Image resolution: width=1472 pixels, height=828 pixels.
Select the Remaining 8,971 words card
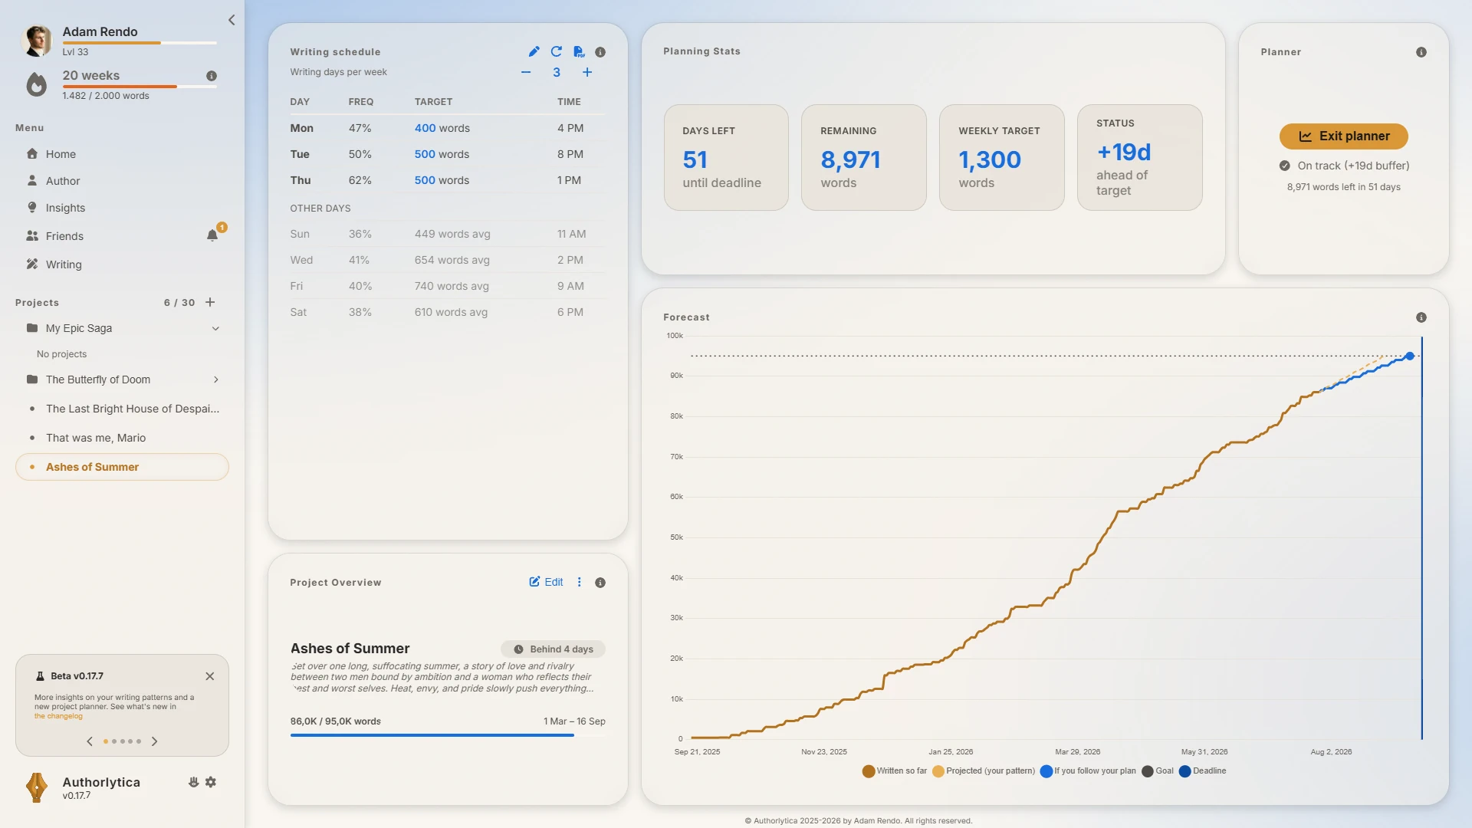864,157
